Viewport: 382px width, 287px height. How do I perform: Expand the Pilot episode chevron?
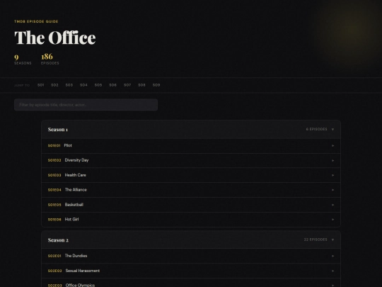[332, 146]
